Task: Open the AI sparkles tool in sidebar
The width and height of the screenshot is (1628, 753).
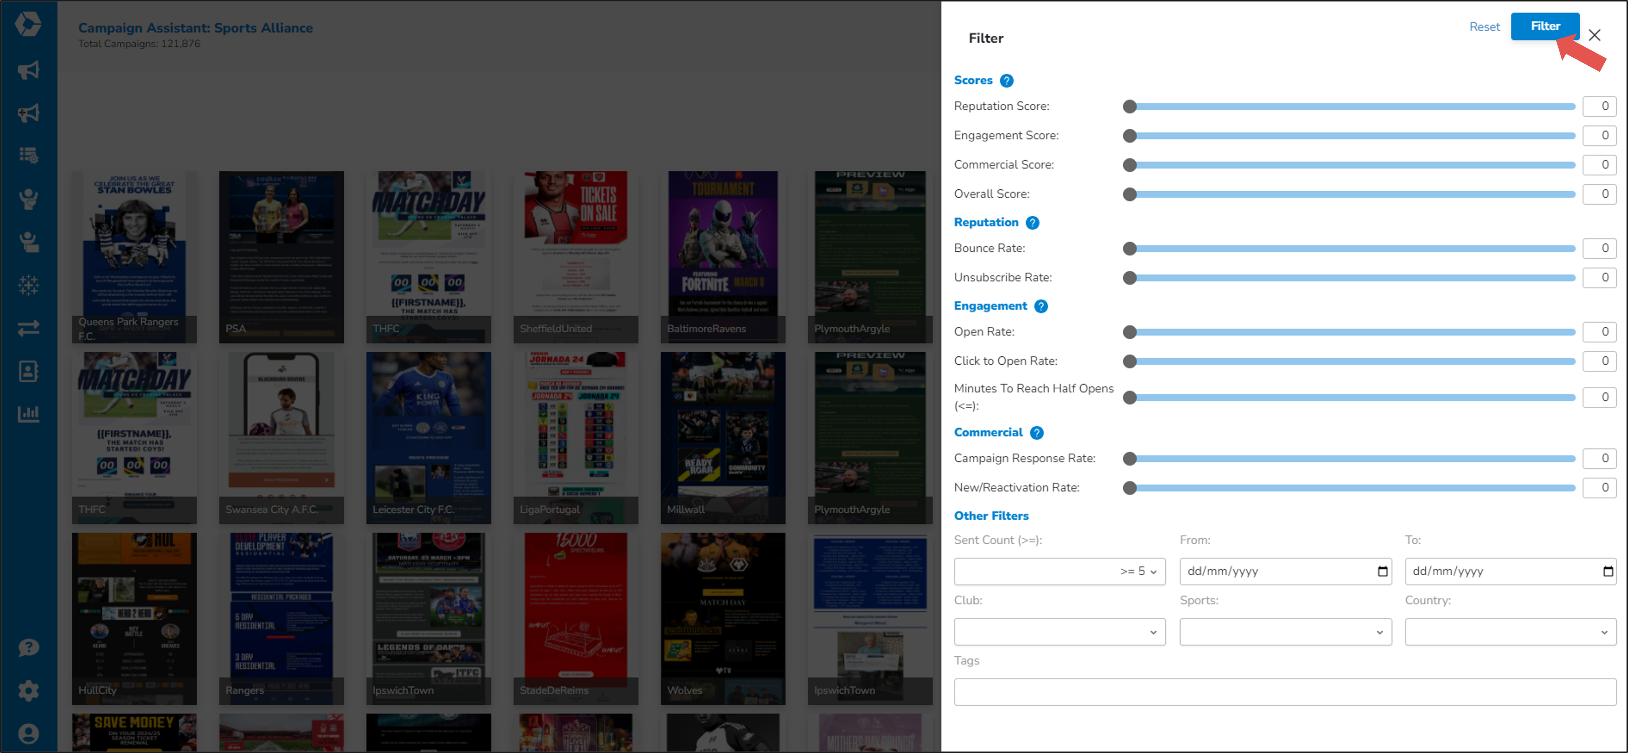Action: click(29, 285)
